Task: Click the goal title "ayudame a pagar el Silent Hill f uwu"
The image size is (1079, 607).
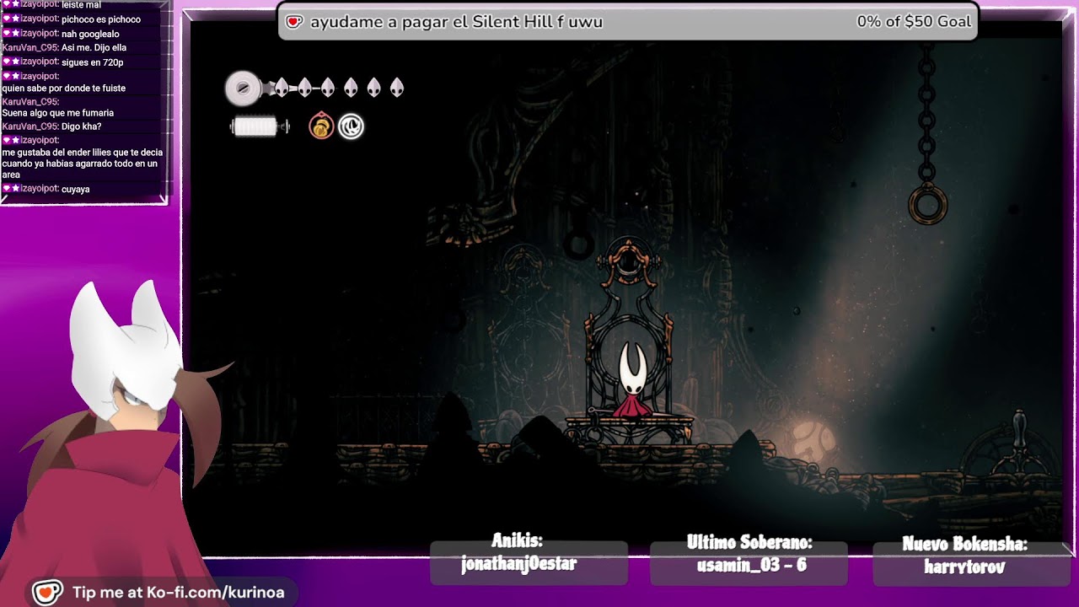Action: point(456,22)
